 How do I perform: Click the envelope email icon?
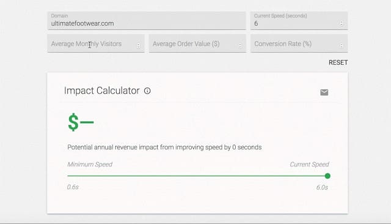(324, 92)
